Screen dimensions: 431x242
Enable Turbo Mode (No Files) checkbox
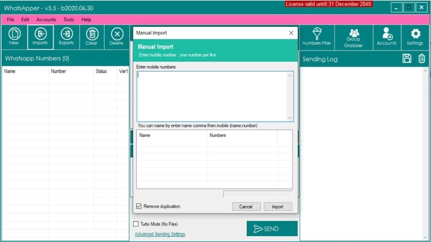[x=136, y=224]
